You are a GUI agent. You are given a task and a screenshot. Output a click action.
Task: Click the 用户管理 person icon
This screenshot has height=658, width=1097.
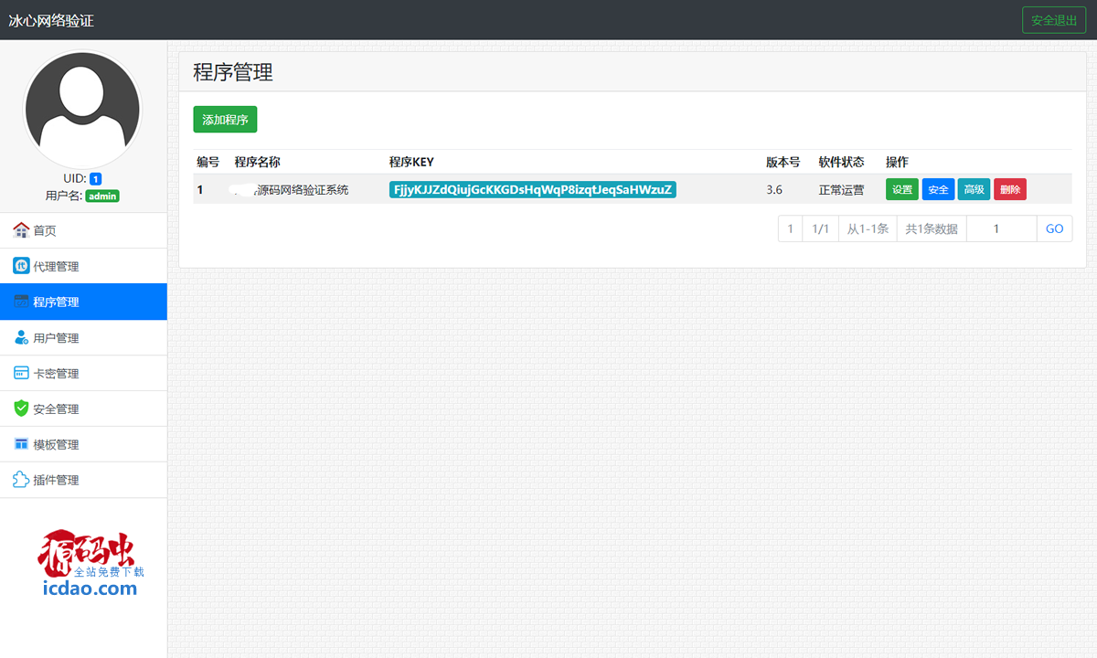click(21, 337)
